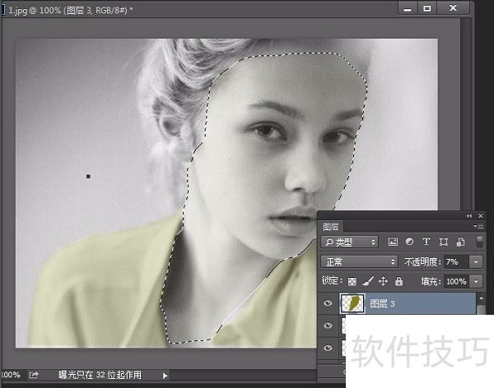
Task: Toggle visibility of the second layer
Action: [x=329, y=326]
